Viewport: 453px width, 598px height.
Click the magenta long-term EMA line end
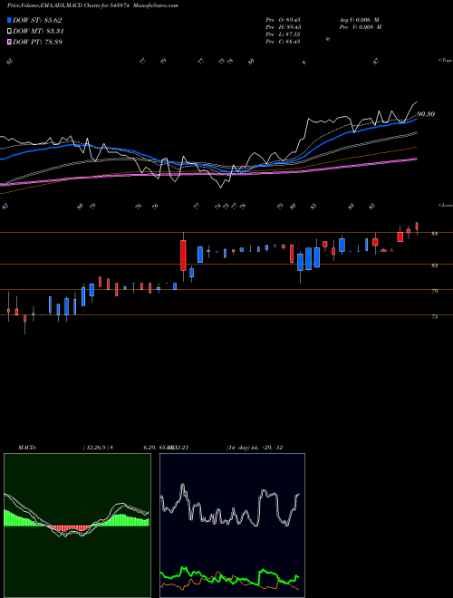coord(415,159)
